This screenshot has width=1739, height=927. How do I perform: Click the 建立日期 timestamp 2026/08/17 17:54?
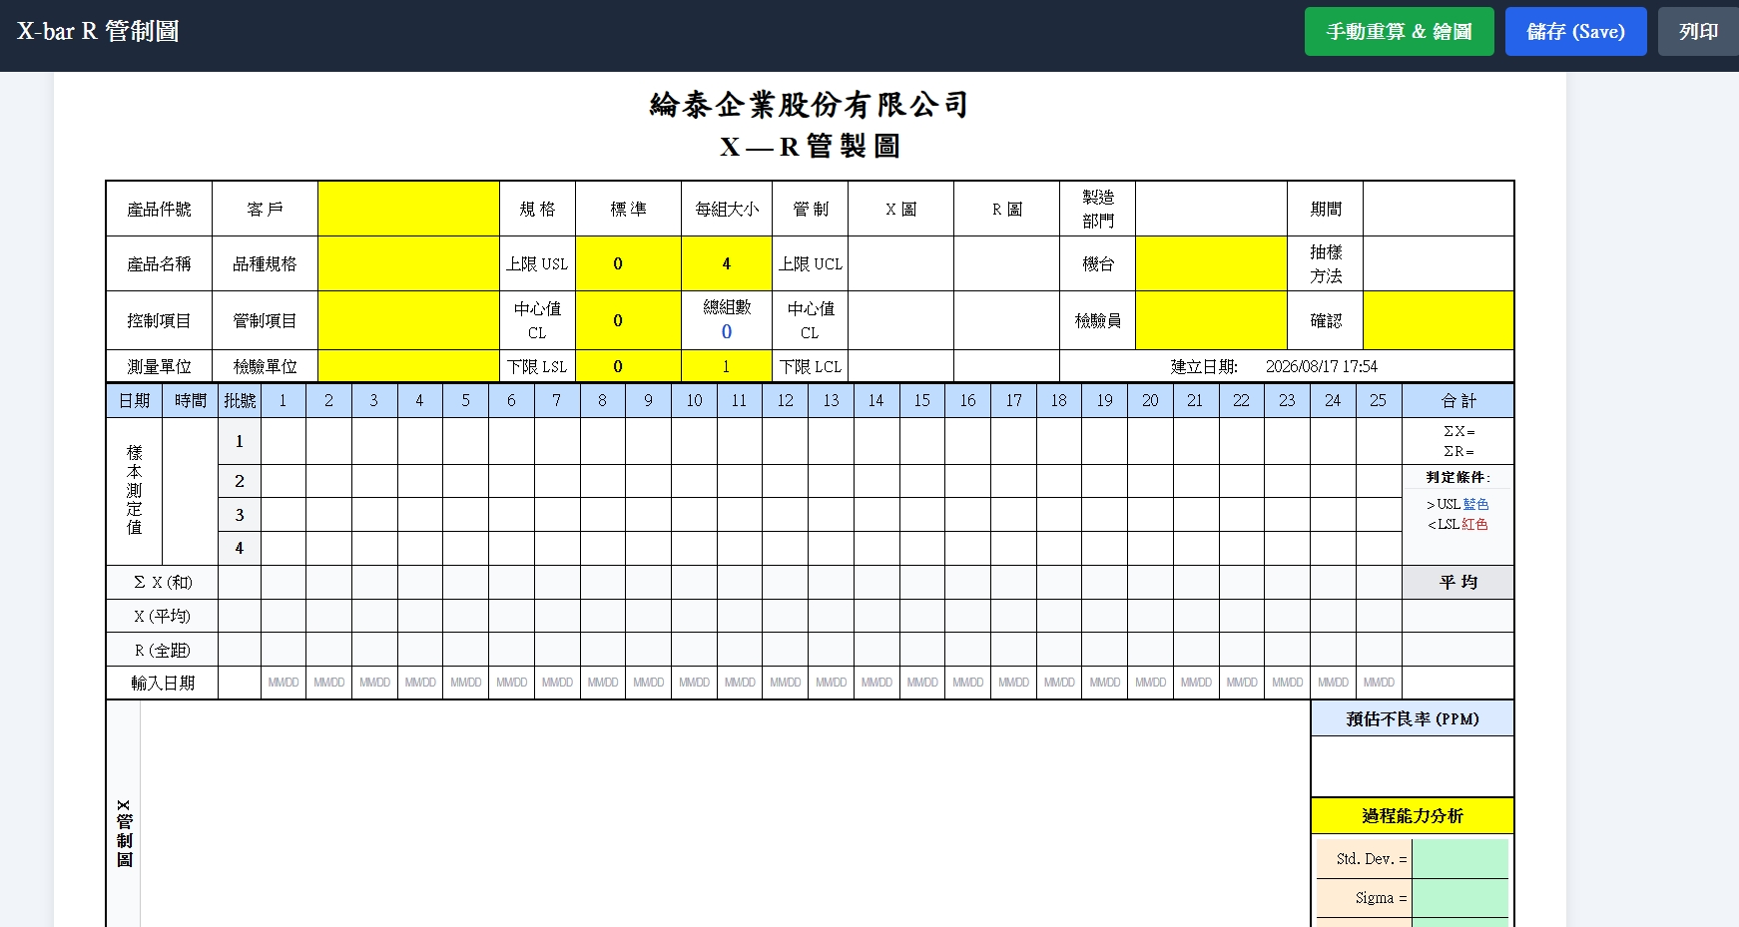(x=1322, y=366)
